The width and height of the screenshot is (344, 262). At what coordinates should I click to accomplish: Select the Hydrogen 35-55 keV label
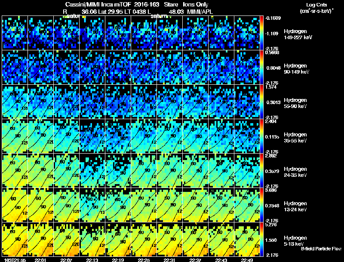[x=295, y=138]
